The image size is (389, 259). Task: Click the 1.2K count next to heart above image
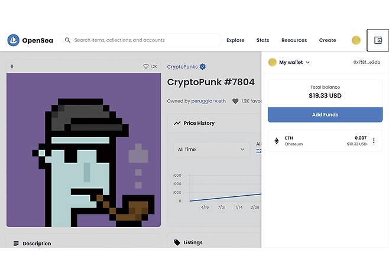pyautogui.click(x=154, y=66)
